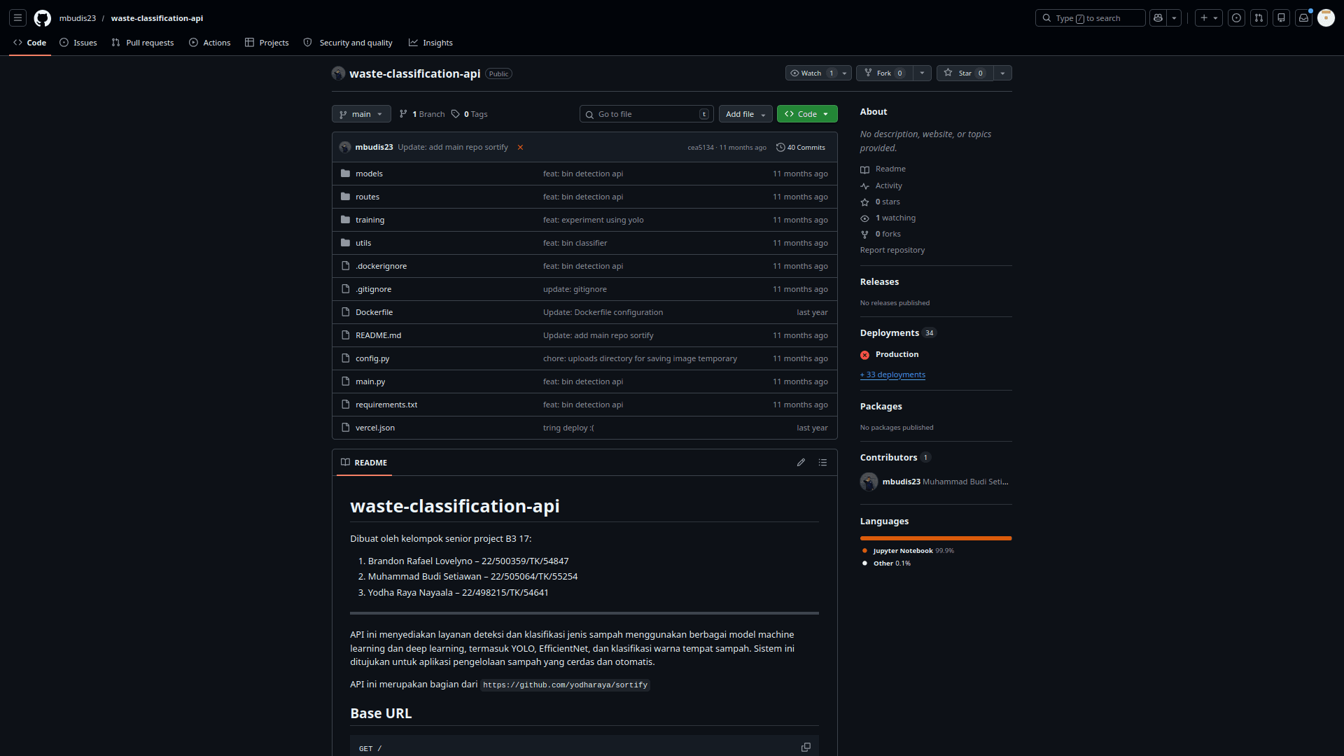Image resolution: width=1344 pixels, height=756 pixels.
Task: Star this repository
Action: (965, 73)
